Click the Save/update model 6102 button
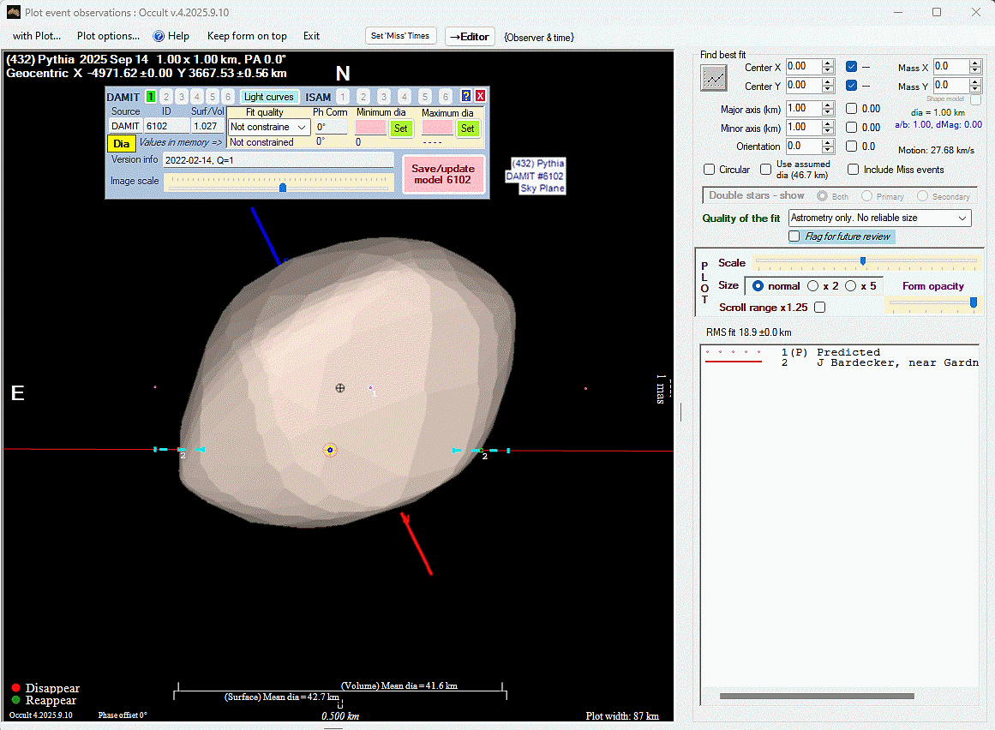This screenshot has height=730, width=995. [x=443, y=174]
